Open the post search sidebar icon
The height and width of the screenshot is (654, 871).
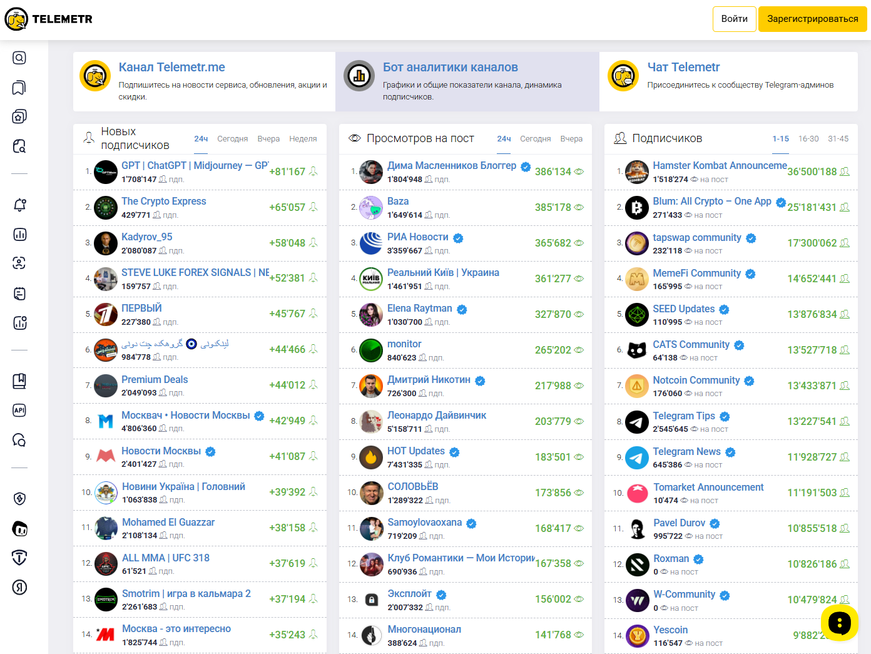19,146
